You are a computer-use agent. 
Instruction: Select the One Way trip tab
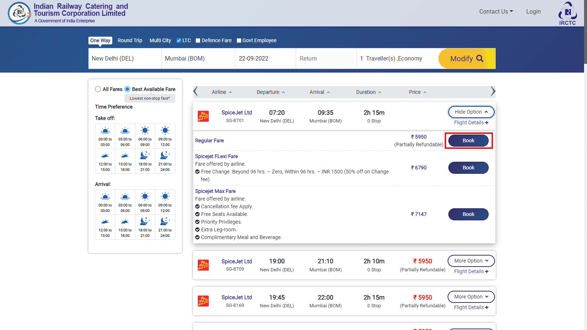[100, 40]
